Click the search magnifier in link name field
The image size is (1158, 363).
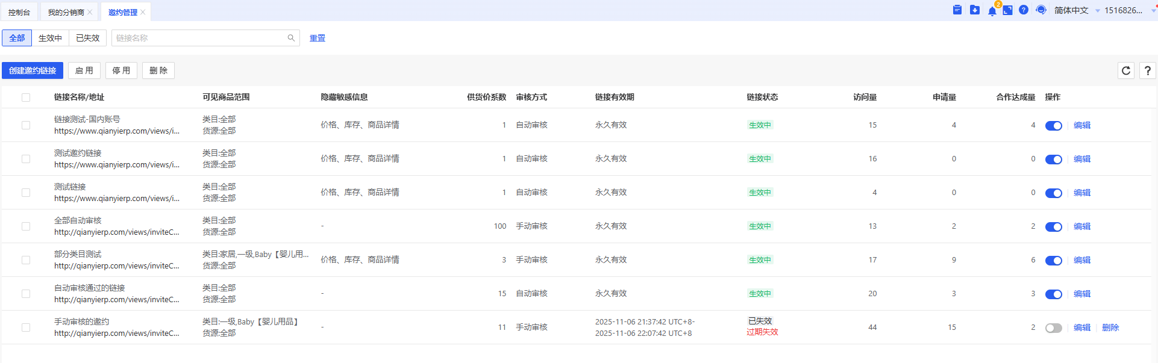pyautogui.click(x=291, y=38)
